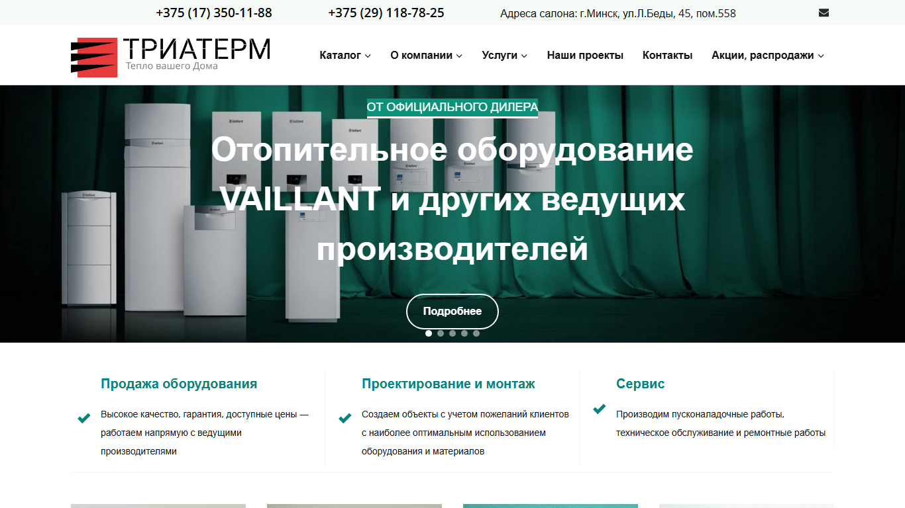Viewport: 905px width, 508px height.
Task: Click checkmark icon beside Проектирование и монтаж
Action: click(345, 418)
